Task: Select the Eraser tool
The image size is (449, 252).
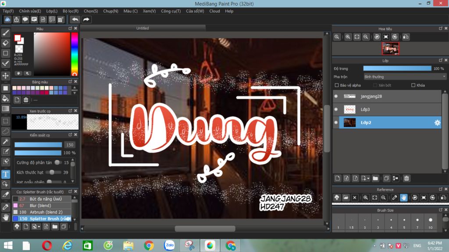Action: (5, 43)
